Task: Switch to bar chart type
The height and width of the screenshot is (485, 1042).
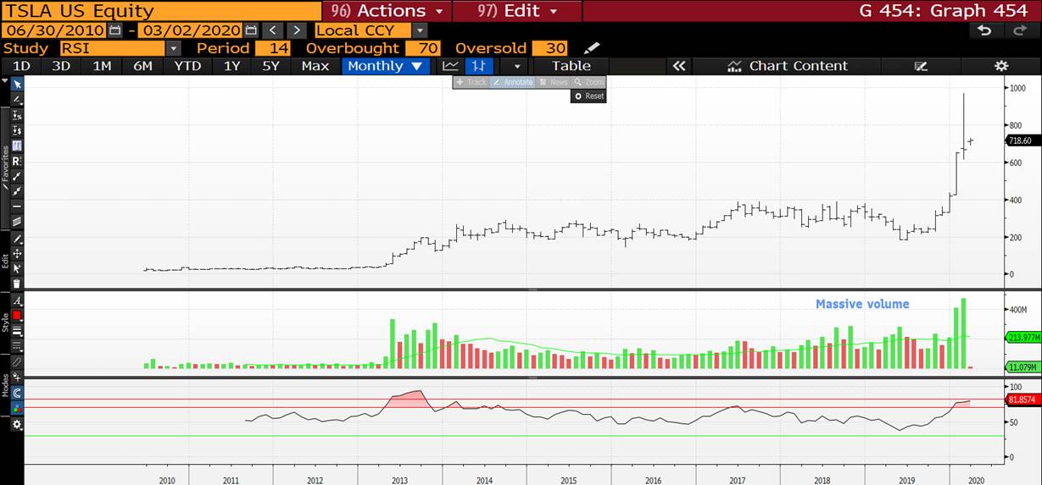Action: (479, 66)
